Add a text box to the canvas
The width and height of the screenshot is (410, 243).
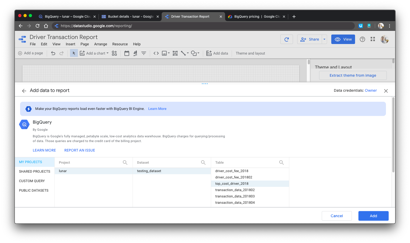point(175,53)
